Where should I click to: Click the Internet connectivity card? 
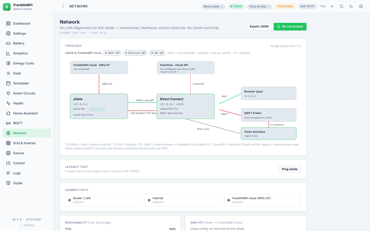coord(183,200)
